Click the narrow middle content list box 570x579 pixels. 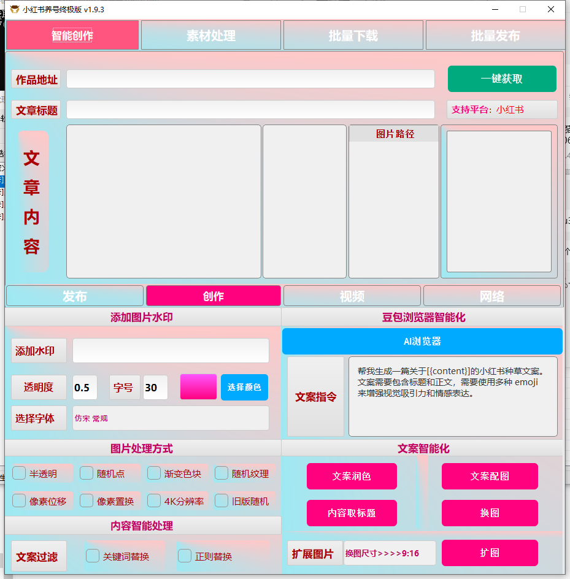coord(304,201)
